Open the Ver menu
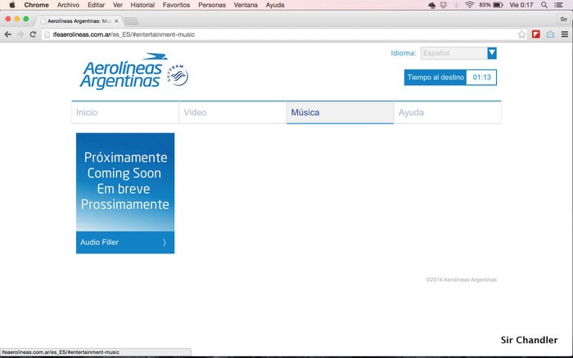The image size is (573, 358). click(x=118, y=5)
